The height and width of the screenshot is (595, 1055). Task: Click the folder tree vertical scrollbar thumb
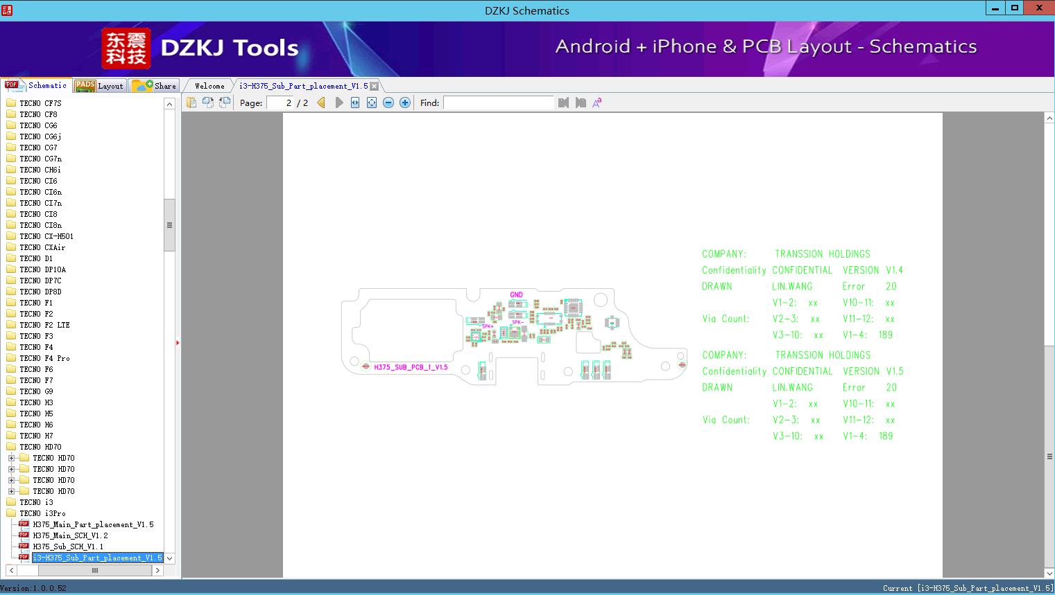[x=169, y=225]
